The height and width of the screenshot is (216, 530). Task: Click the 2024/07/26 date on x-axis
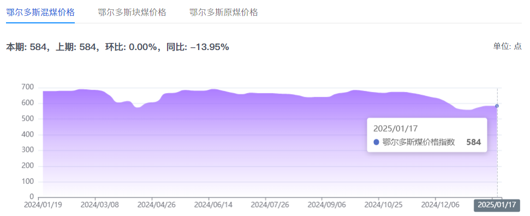pos(265,205)
